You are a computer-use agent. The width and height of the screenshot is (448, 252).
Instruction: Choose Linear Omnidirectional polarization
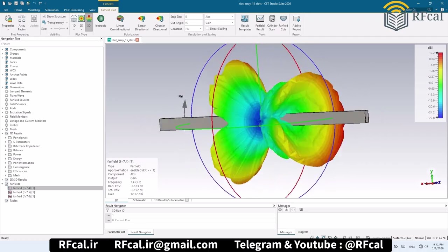coord(120,23)
